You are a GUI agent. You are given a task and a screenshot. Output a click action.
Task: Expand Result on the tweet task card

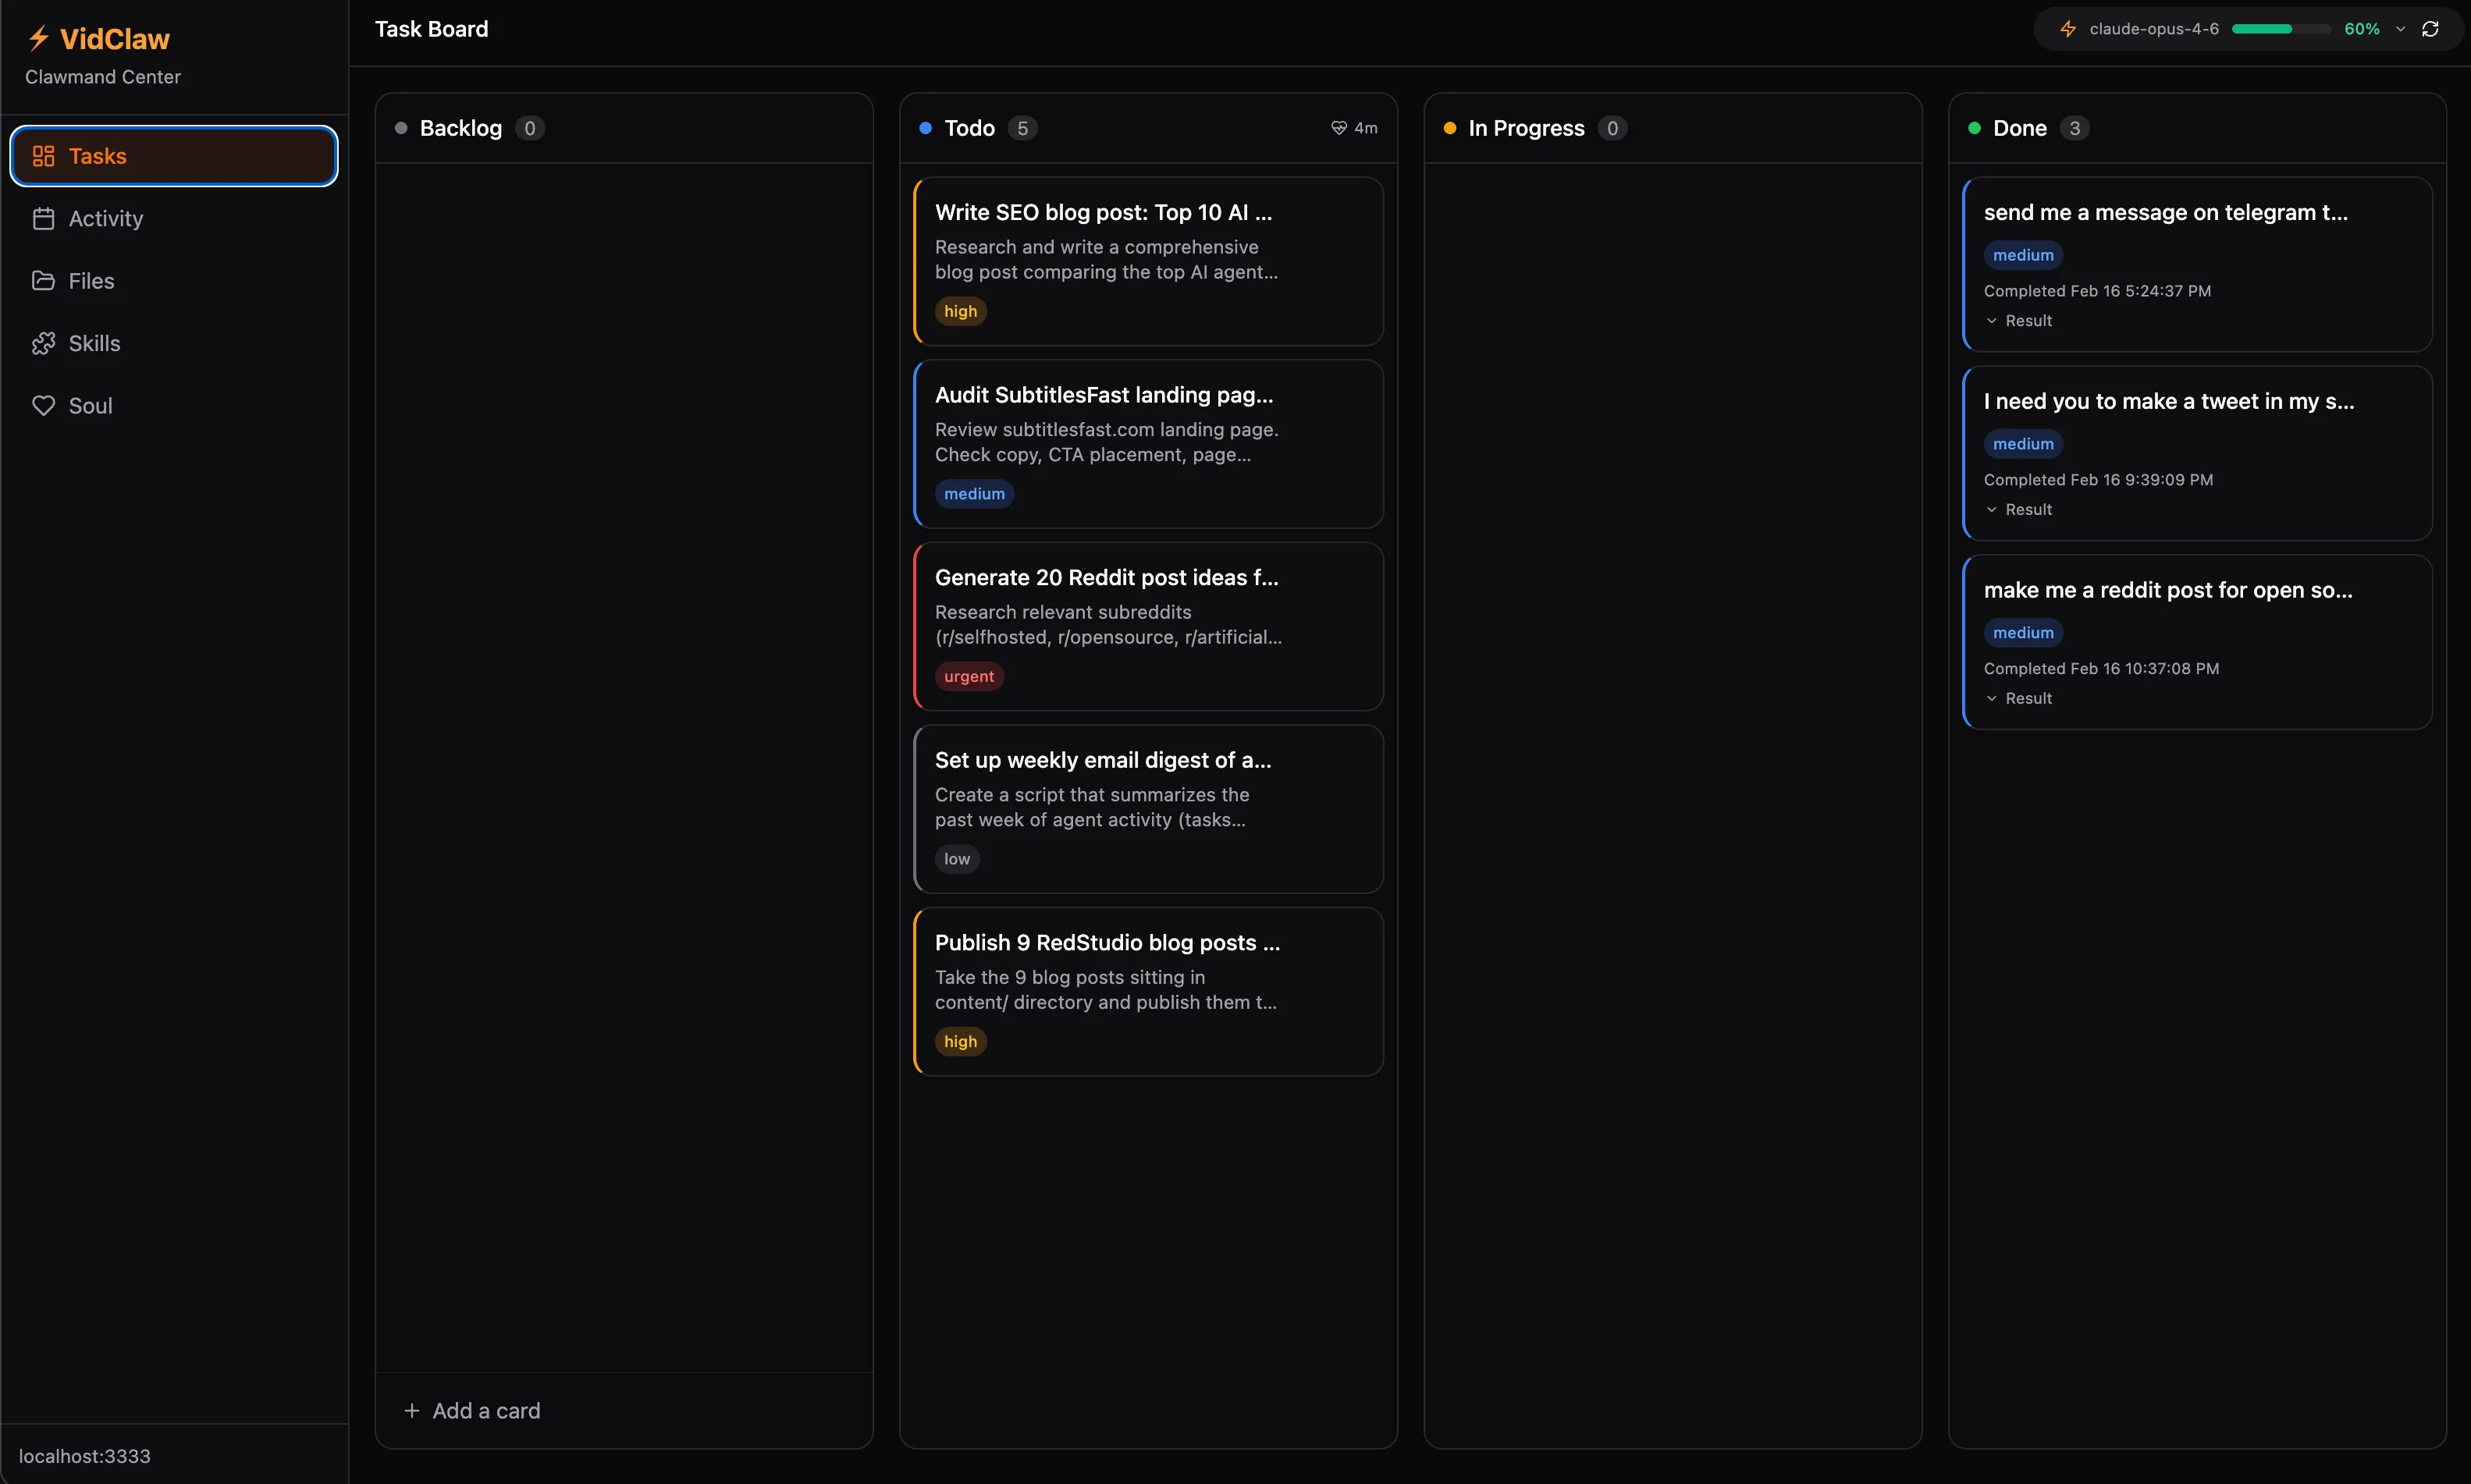click(x=2019, y=509)
